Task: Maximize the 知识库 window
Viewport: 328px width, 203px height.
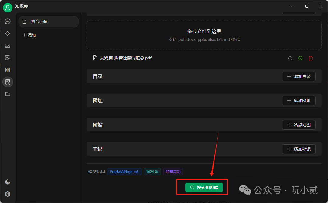Action: tap(307, 6)
